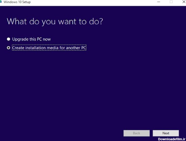This screenshot has width=186, height=141.
Task: Click the disabled maximize button in the title bar
Action: click(171, 2)
